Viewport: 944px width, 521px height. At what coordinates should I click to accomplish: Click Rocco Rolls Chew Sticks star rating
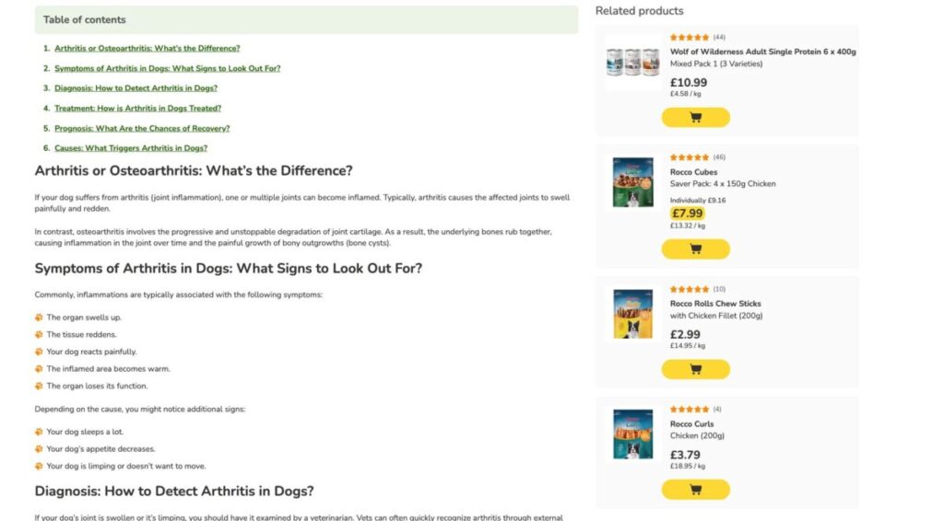pos(690,289)
